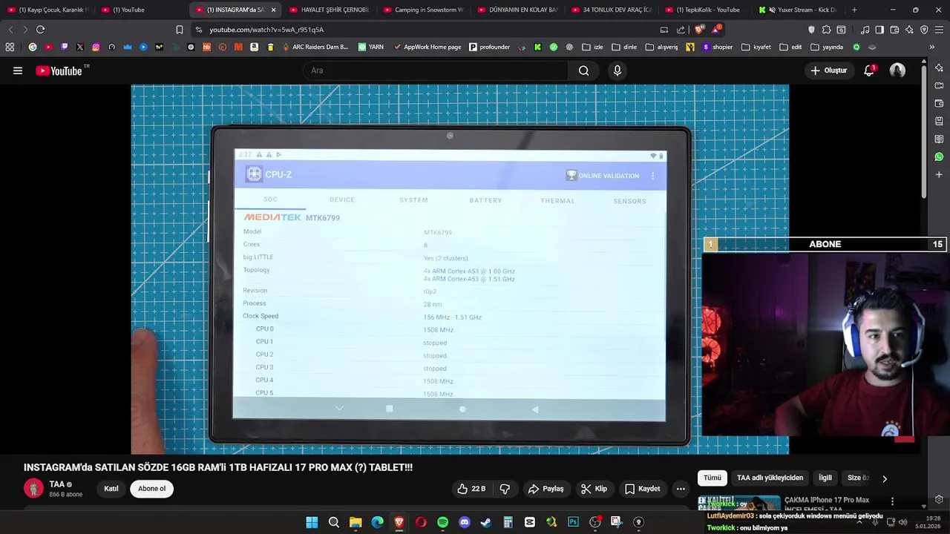Start voice search with microphone icon
The width and height of the screenshot is (950, 534).
(617, 70)
